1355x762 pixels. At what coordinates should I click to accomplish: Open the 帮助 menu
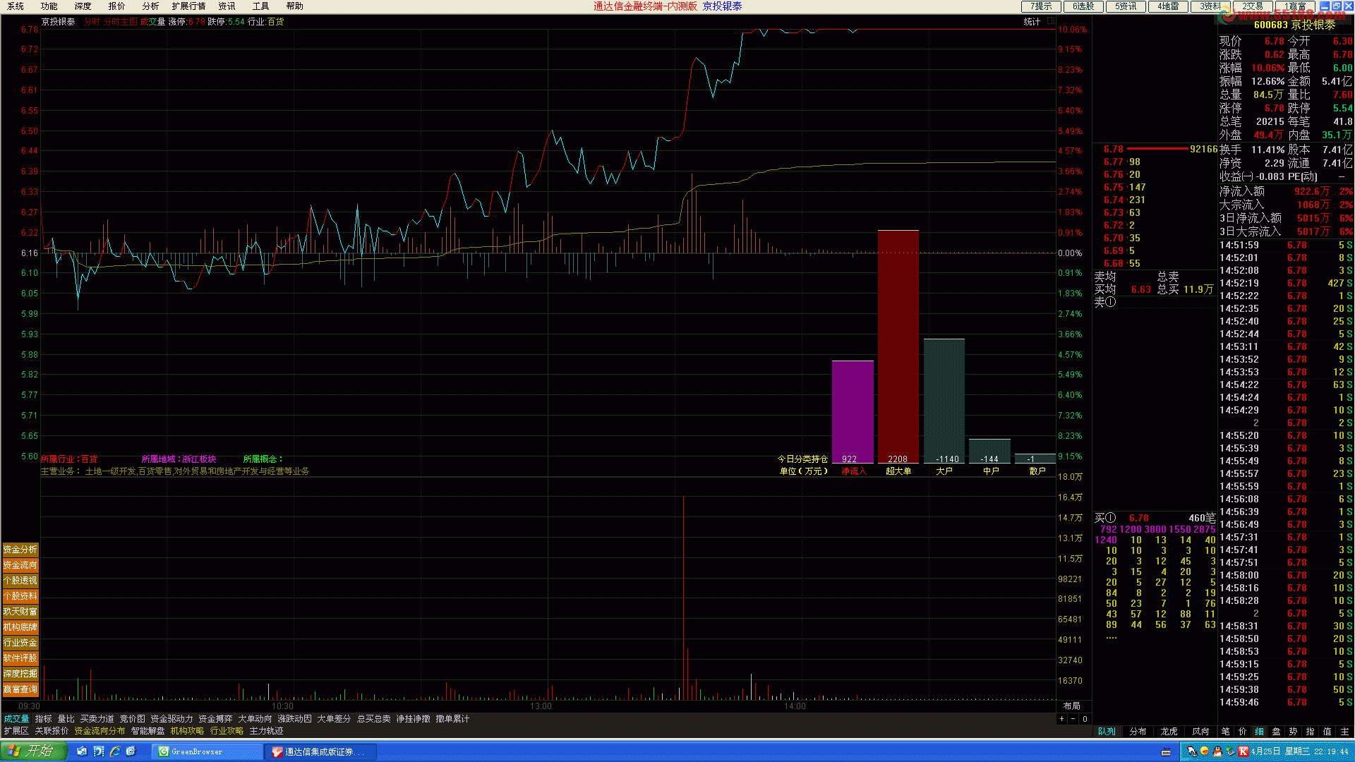coord(295,6)
